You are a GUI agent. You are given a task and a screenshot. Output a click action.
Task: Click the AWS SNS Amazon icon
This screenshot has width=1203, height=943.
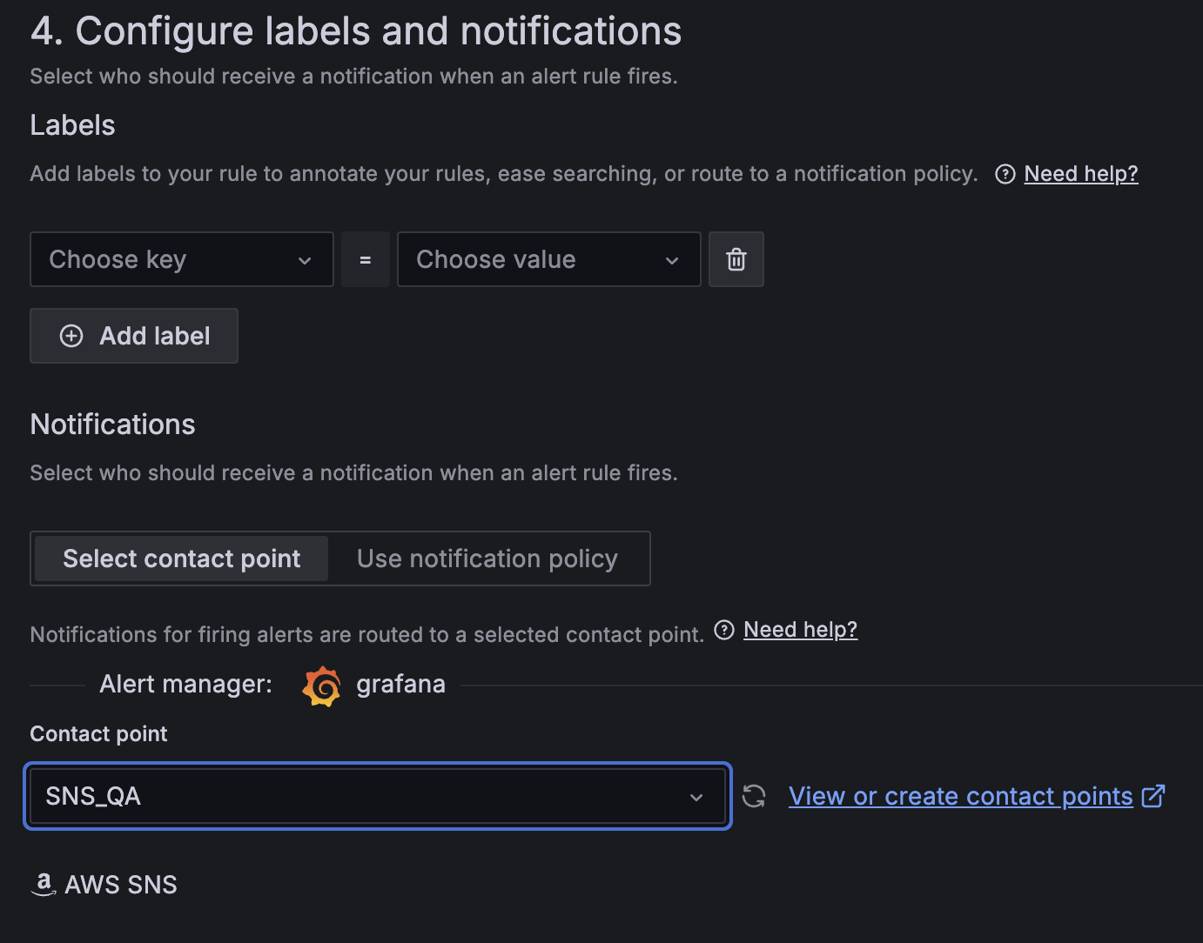coord(43,884)
